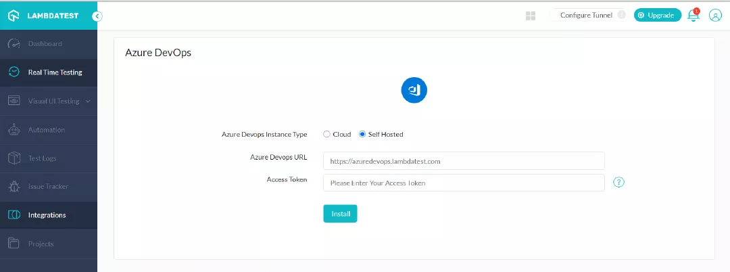The image size is (730, 272).
Task: Click the Integrations icon
Action: tap(14, 215)
